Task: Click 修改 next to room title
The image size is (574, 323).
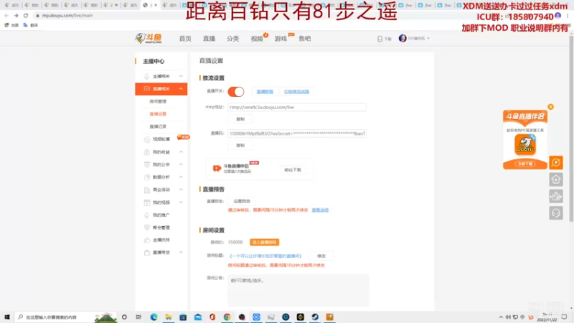Action: [x=321, y=256]
